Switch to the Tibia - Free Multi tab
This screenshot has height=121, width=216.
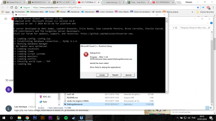[139, 2]
